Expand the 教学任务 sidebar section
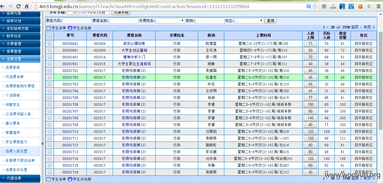The image size is (383, 183). [20, 36]
